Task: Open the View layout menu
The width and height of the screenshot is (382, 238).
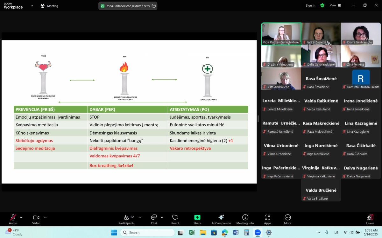Action: coord(335,5)
